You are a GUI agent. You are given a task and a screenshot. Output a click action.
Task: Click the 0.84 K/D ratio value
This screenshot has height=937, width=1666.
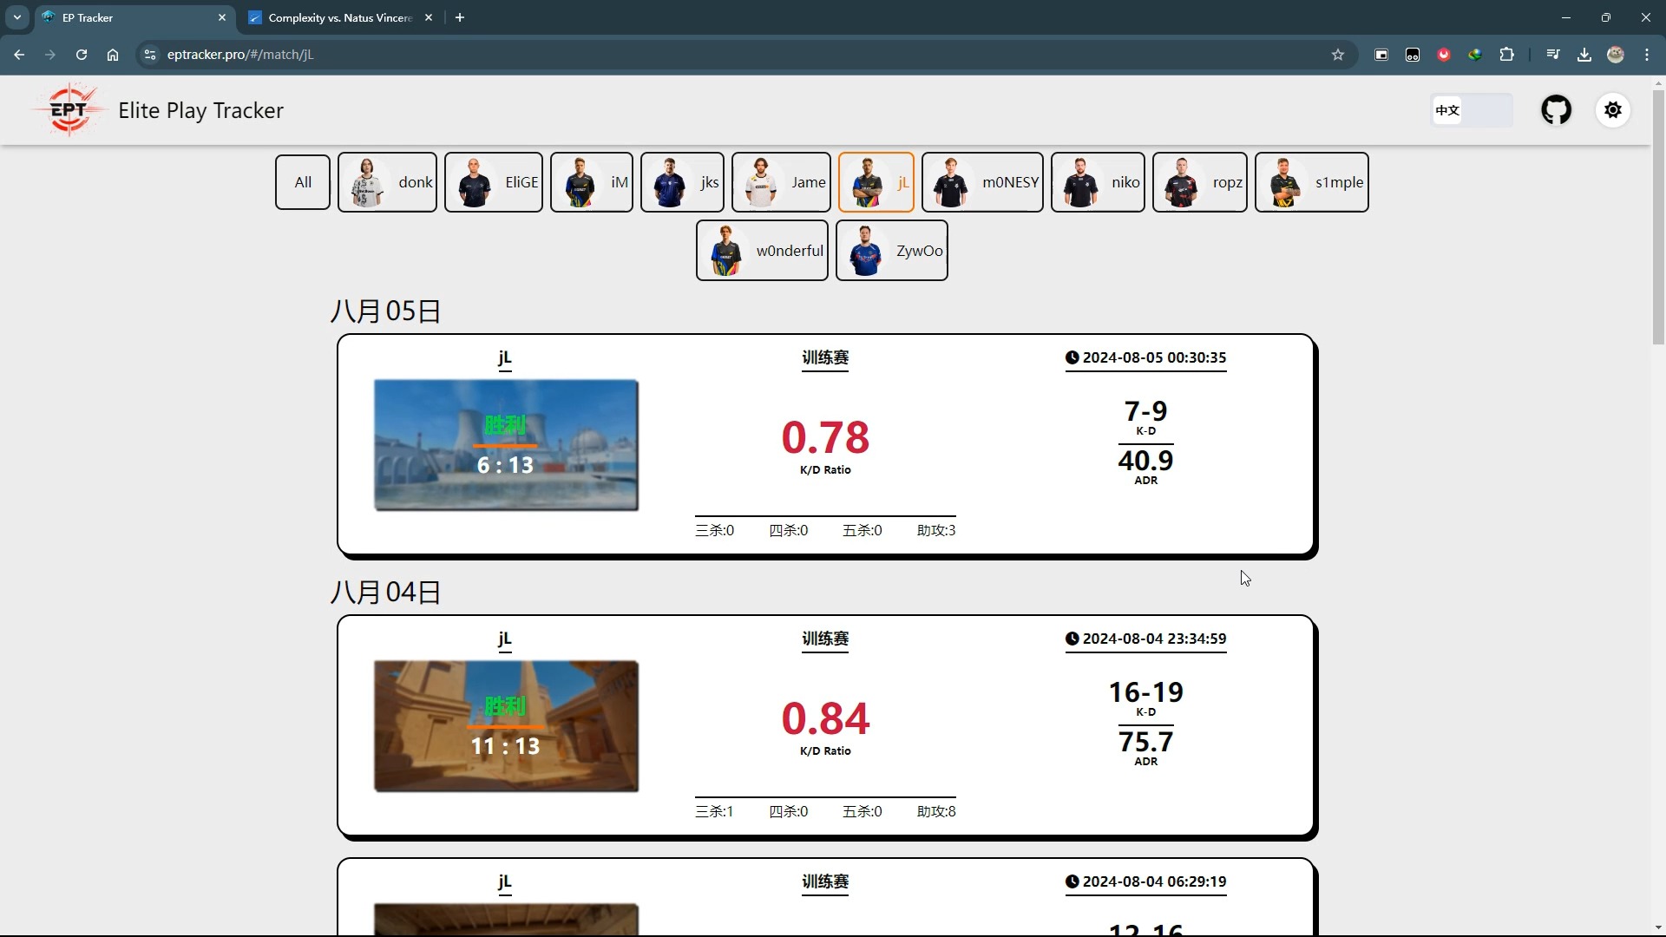pos(825,718)
